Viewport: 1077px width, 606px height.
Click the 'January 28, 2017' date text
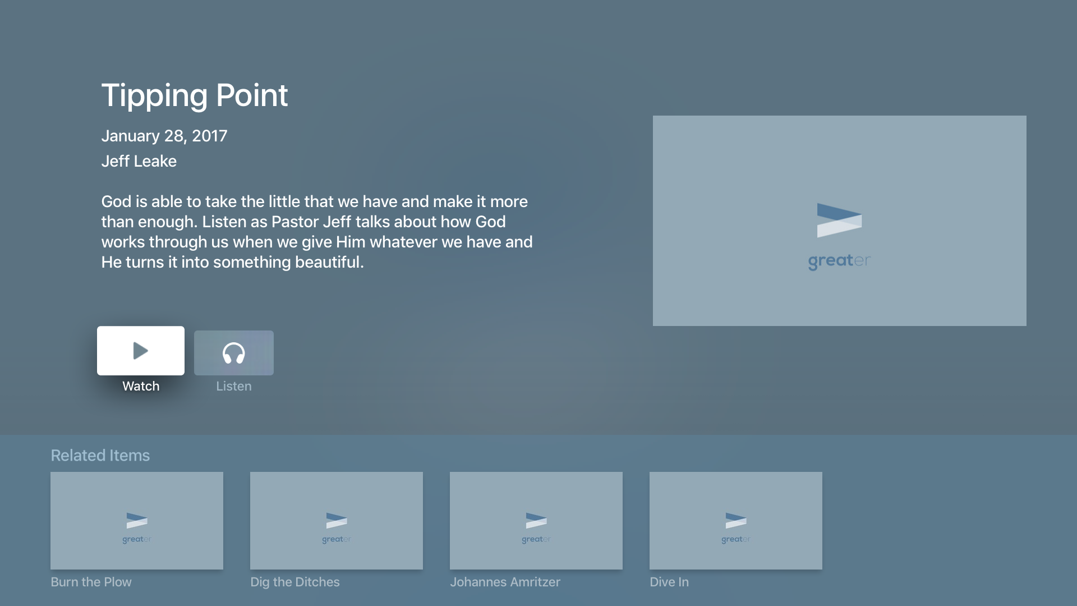tap(164, 136)
